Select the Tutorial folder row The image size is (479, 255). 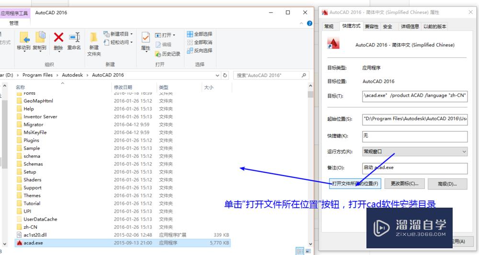pyautogui.click(x=123, y=203)
